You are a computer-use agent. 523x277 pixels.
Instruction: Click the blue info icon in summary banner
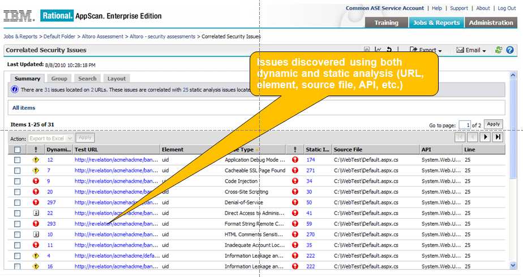tap(15, 89)
